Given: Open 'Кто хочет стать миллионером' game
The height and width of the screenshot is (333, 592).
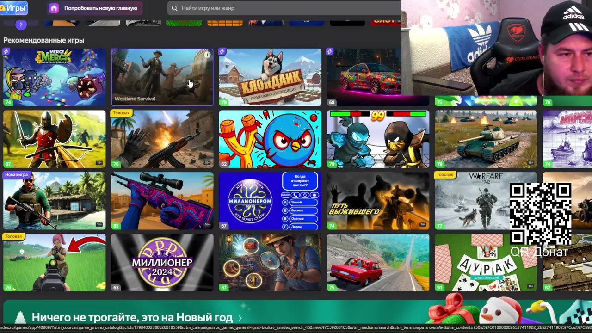Looking at the screenshot, I should tap(270, 201).
